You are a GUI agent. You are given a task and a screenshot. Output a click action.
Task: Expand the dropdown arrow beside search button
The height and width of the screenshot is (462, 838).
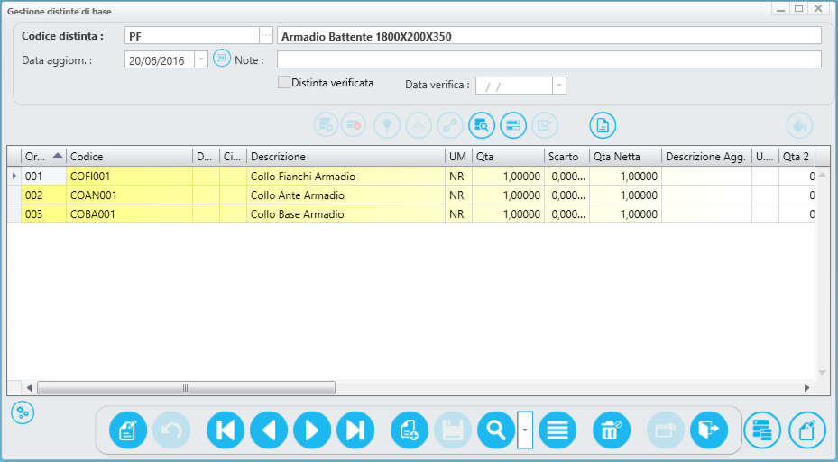tap(525, 430)
